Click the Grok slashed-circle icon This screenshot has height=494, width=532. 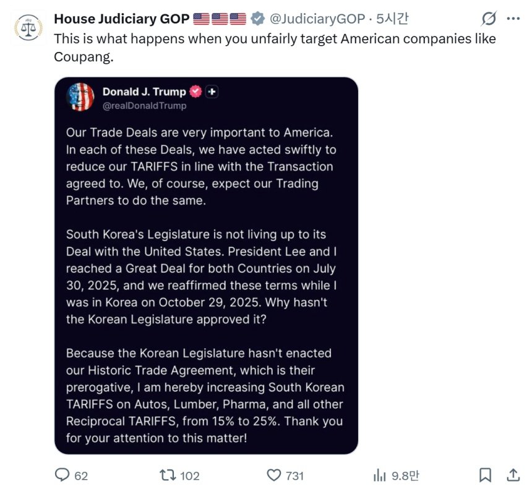click(489, 19)
